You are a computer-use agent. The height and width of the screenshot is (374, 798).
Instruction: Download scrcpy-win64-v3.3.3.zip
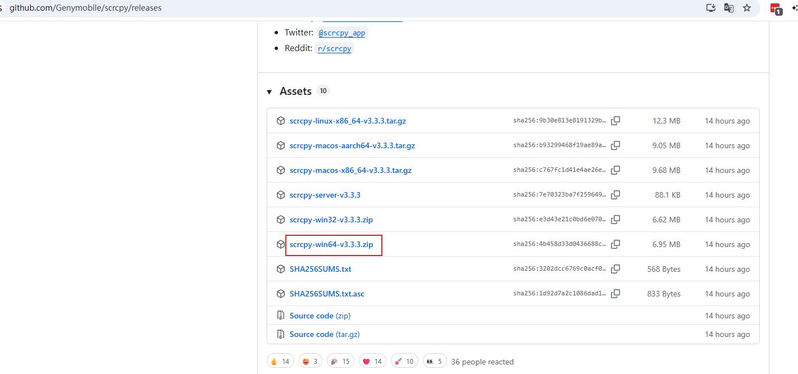click(x=331, y=244)
